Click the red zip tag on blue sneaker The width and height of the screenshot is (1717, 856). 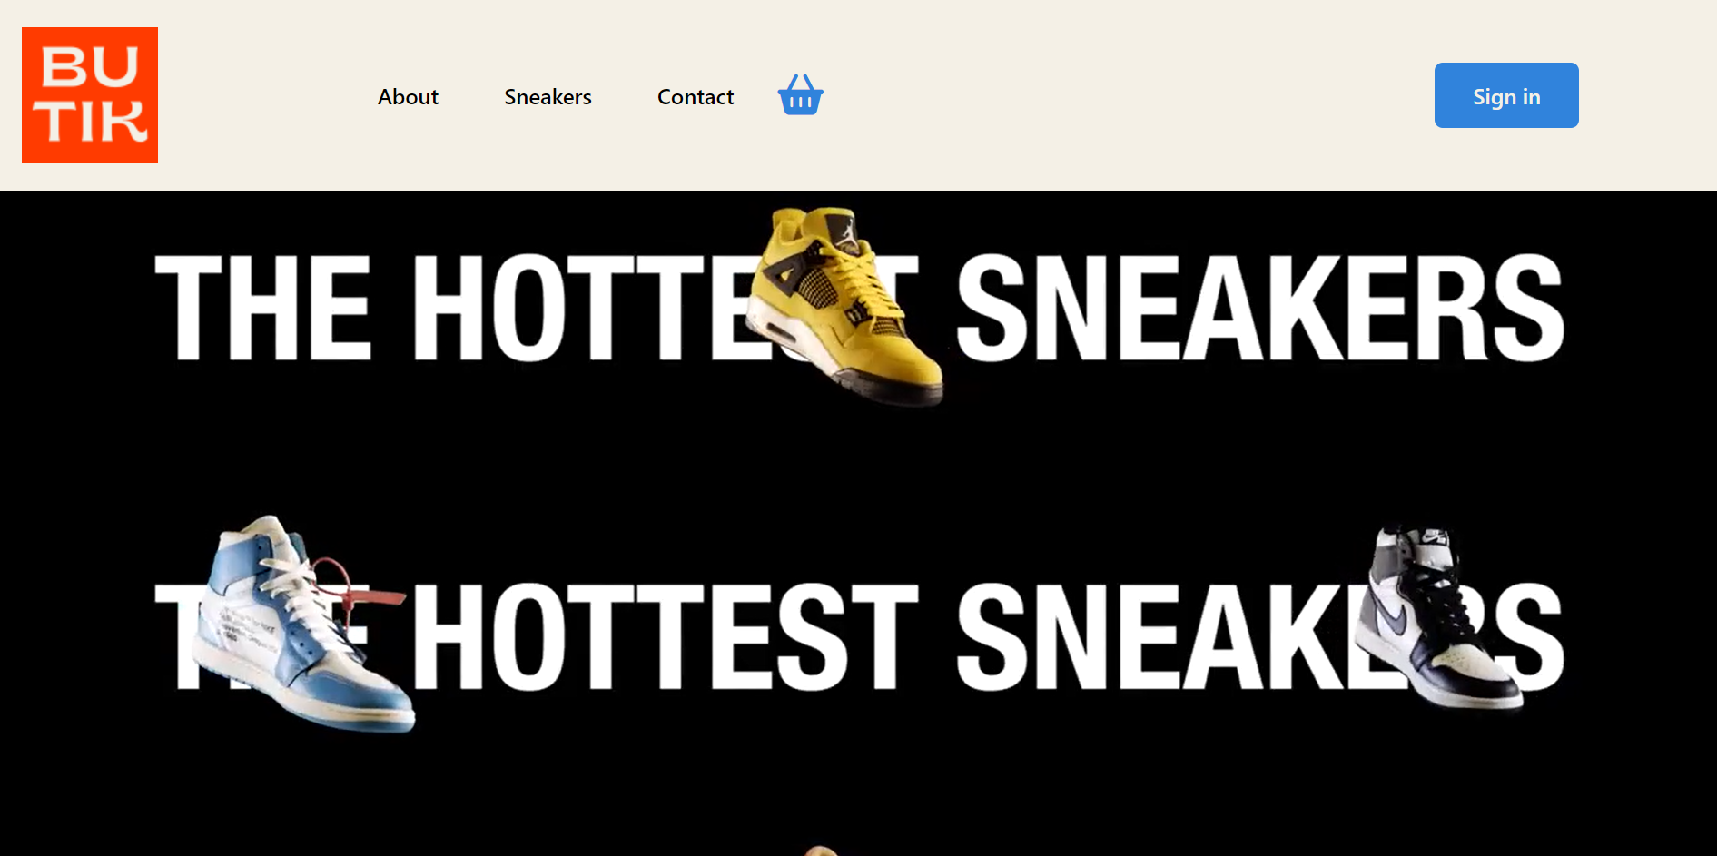(359, 583)
